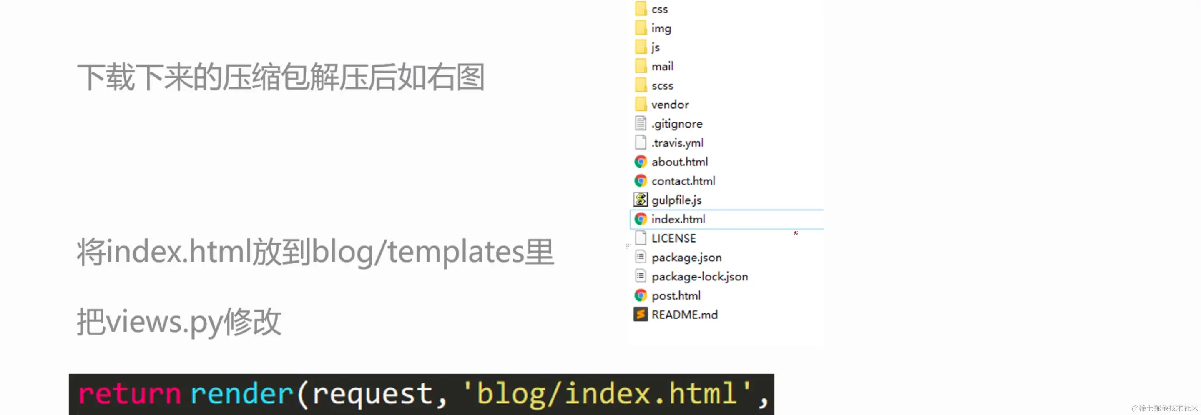Open the mail folder

point(662,66)
